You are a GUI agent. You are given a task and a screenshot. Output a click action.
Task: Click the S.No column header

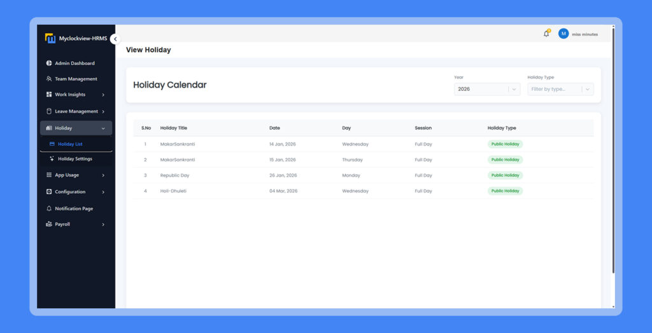[x=146, y=128]
